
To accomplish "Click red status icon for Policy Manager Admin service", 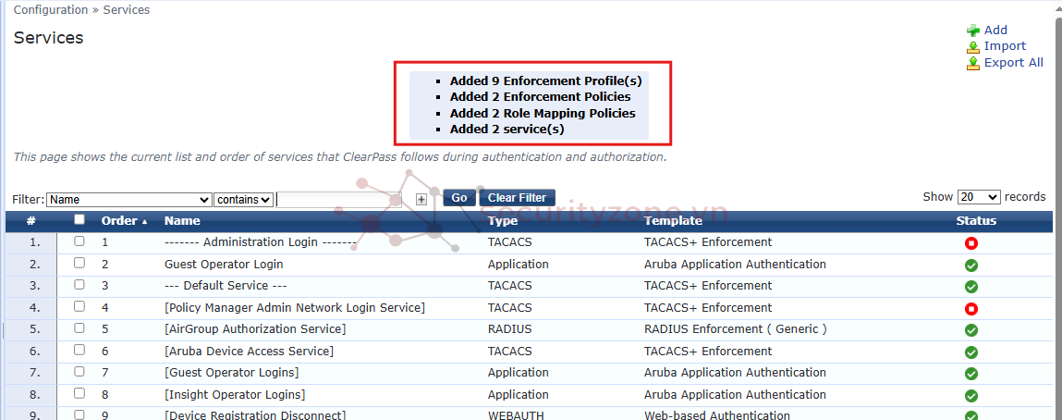I will pos(971,308).
